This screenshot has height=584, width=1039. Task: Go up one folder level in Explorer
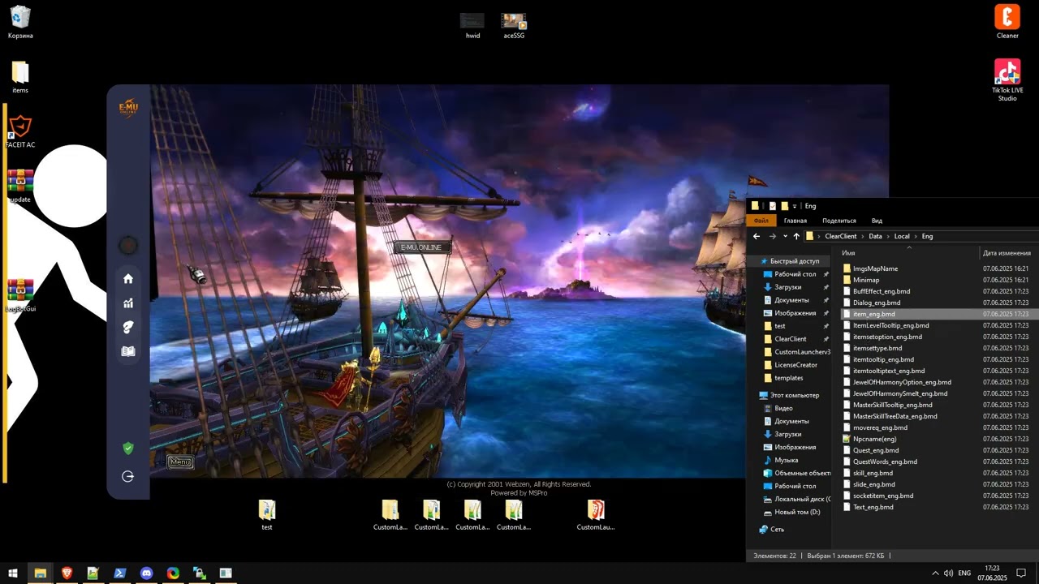pos(796,236)
